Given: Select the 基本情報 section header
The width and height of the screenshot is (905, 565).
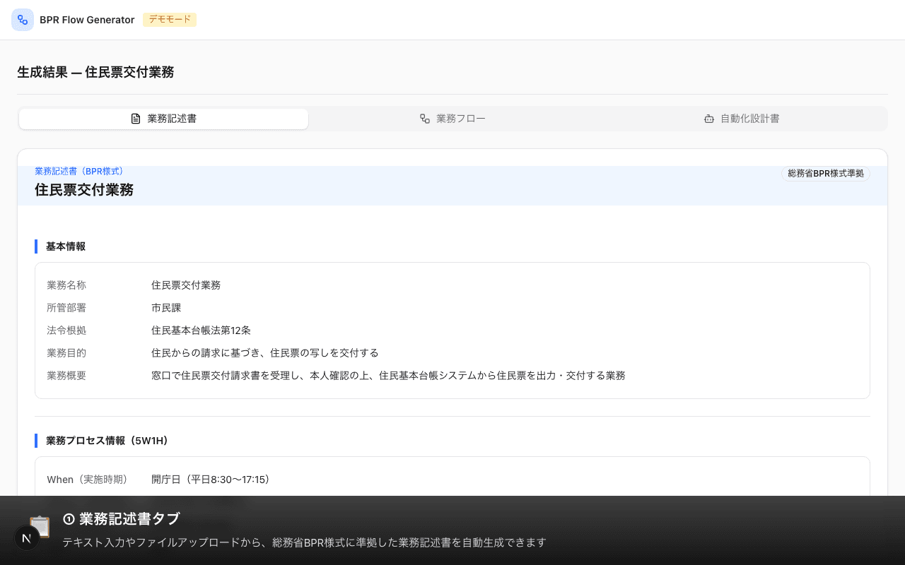Looking at the screenshot, I should (x=65, y=246).
